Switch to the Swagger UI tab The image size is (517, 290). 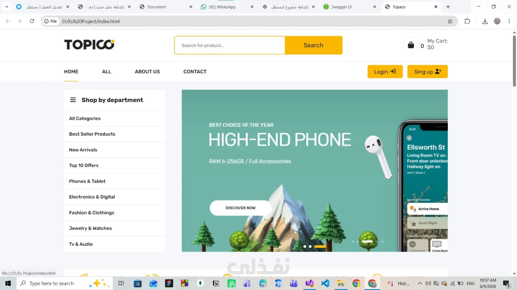350,7
